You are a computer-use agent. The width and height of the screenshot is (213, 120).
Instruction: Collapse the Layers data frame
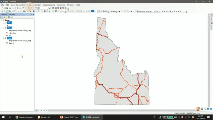tap(2, 20)
